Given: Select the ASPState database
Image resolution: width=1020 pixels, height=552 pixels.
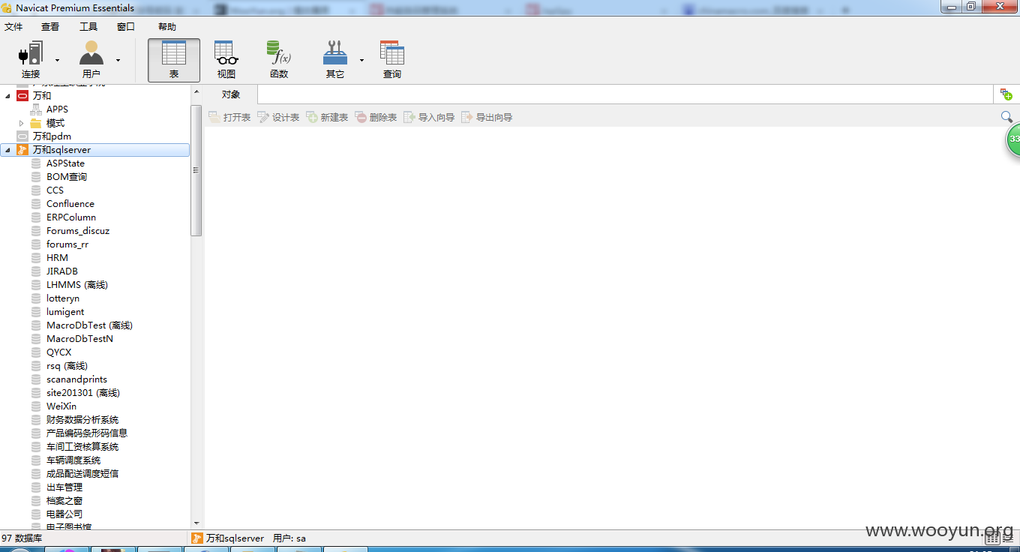Looking at the screenshot, I should 65,163.
